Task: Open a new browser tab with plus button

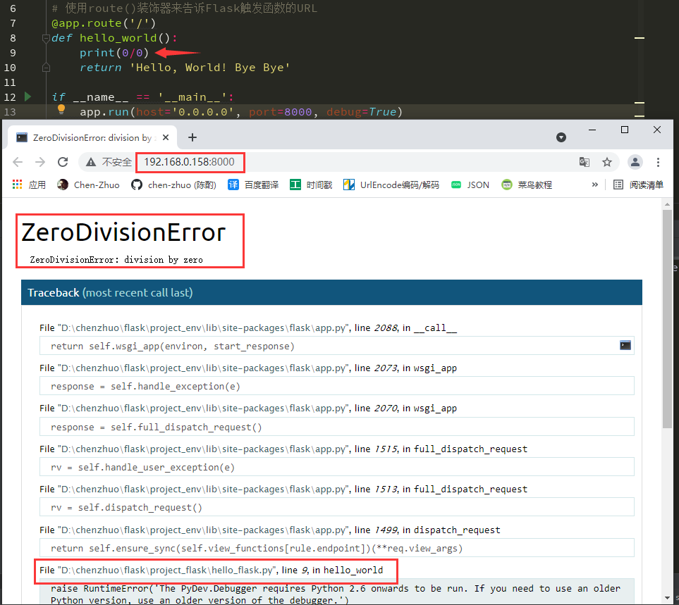Action: [192, 137]
